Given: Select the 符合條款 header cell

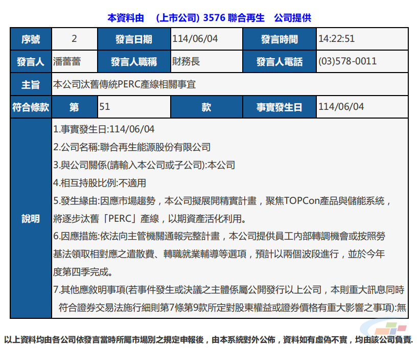Looking at the screenshot, I should [x=31, y=107].
